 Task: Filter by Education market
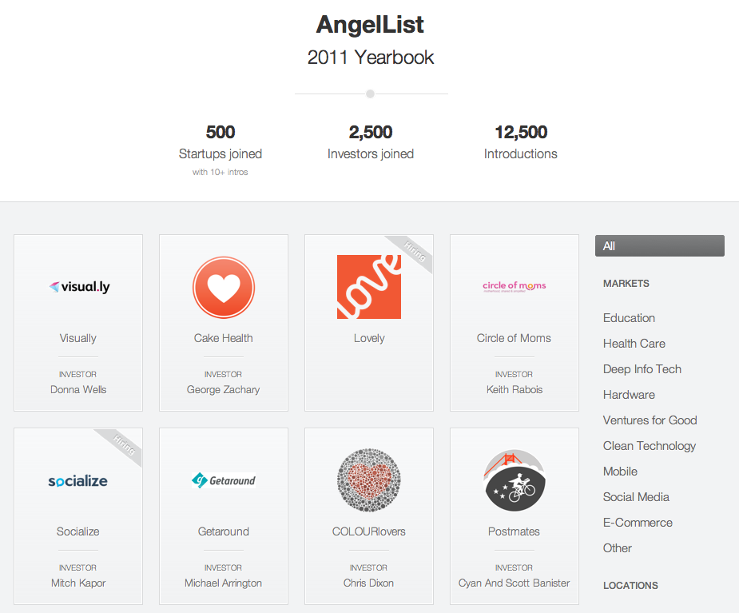(629, 318)
